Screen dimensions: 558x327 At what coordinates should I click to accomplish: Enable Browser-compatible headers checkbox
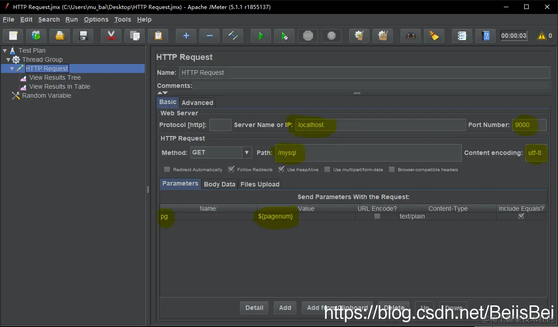pos(392,169)
